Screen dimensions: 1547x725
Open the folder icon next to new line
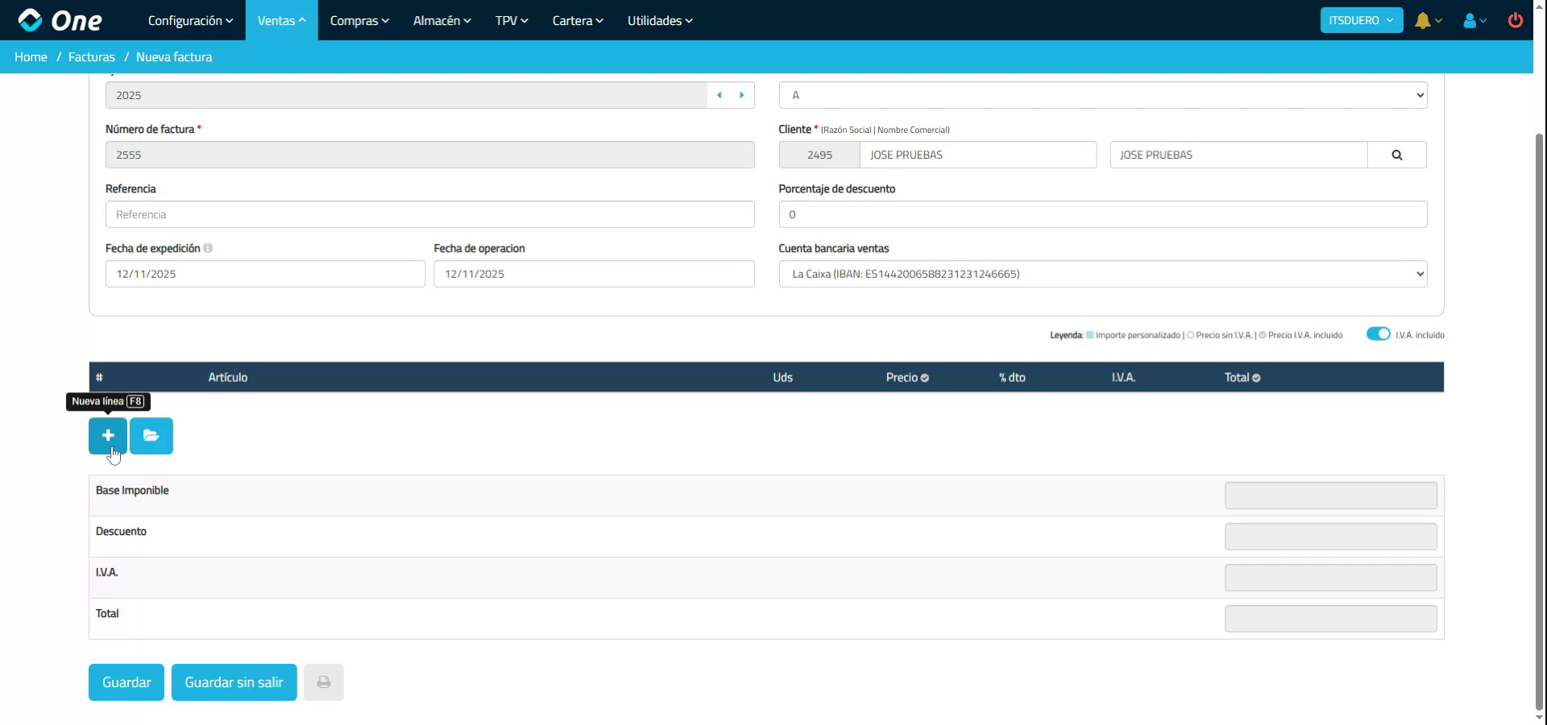(x=151, y=436)
